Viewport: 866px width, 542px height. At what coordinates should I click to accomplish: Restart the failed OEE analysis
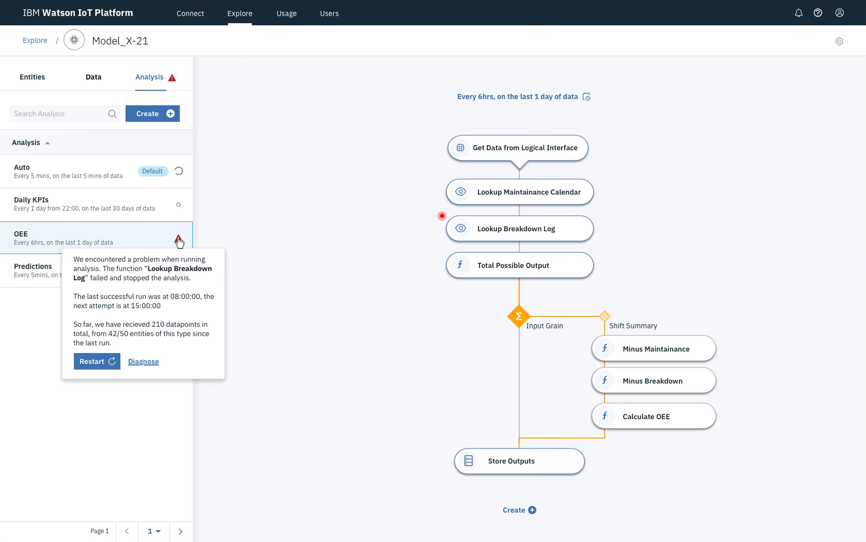point(97,361)
